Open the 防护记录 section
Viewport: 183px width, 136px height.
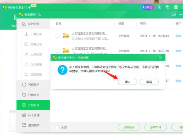(33, 24)
